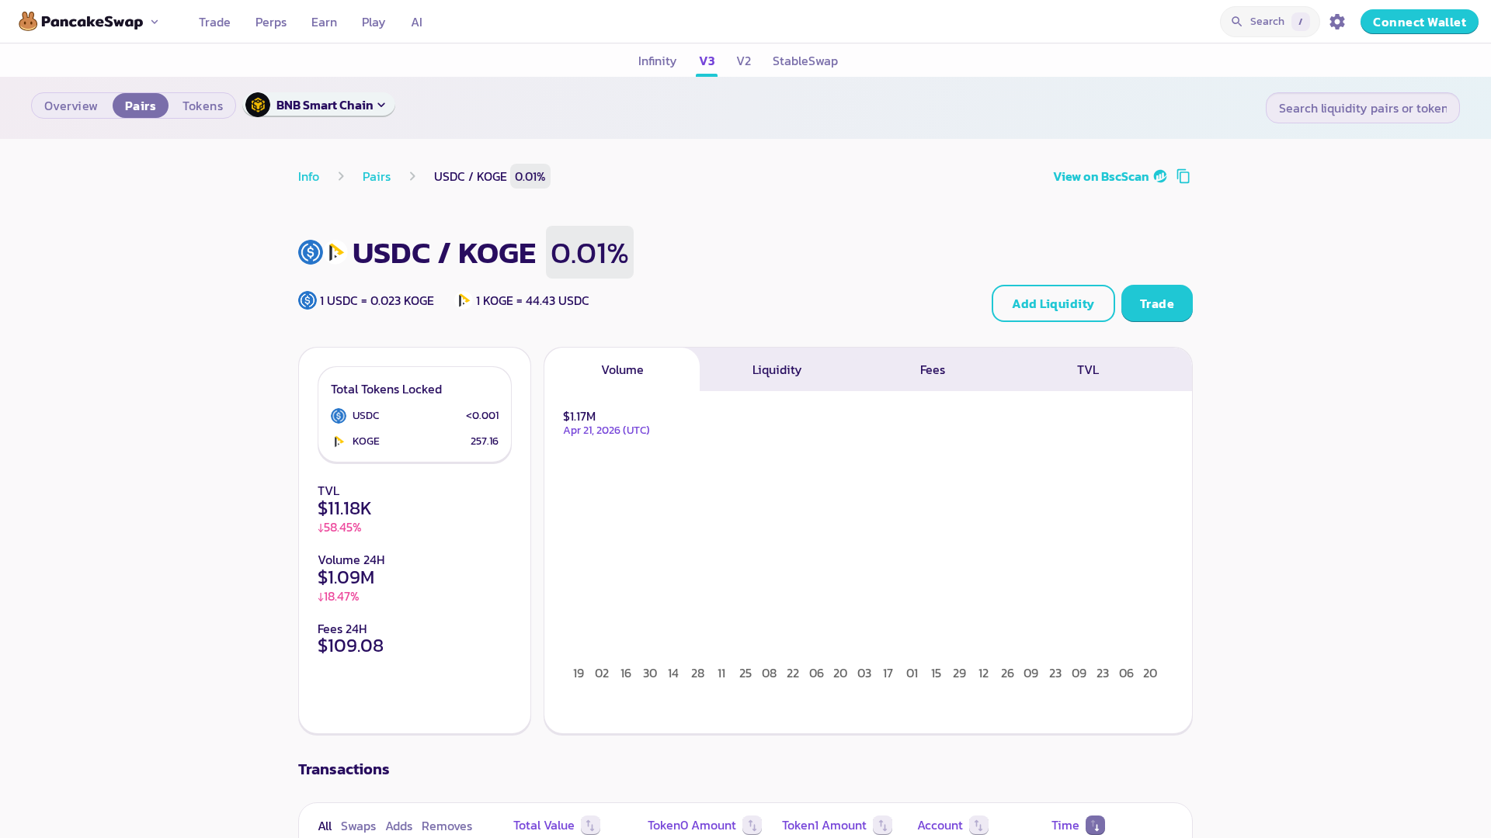The width and height of the screenshot is (1491, 838).
Task: Go to Pairs breadcrumb link
Action: tap(377, 176)
